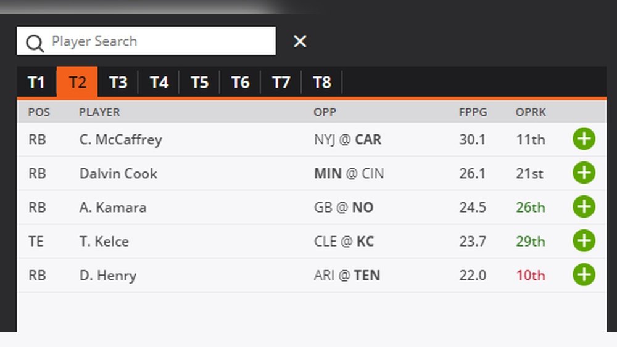Add C. McCaffrey with the green plus
This screenshot has width=617, height=347.
pyautogui.click(x=584, y=139)
